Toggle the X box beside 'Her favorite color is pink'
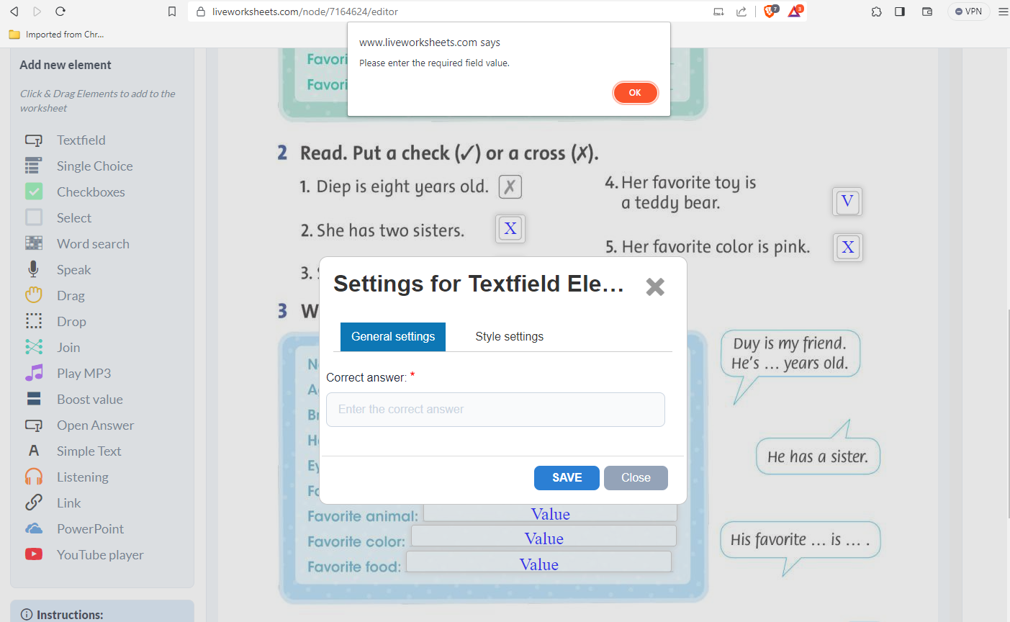Screen dimensions: 1010x622 coord(847,247)
